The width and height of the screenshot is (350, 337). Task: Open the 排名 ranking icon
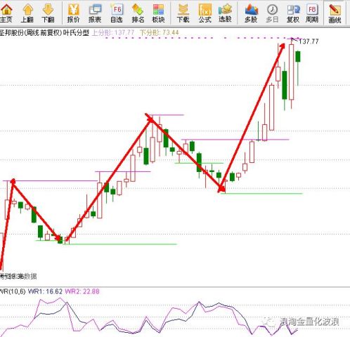coord(138,13)
